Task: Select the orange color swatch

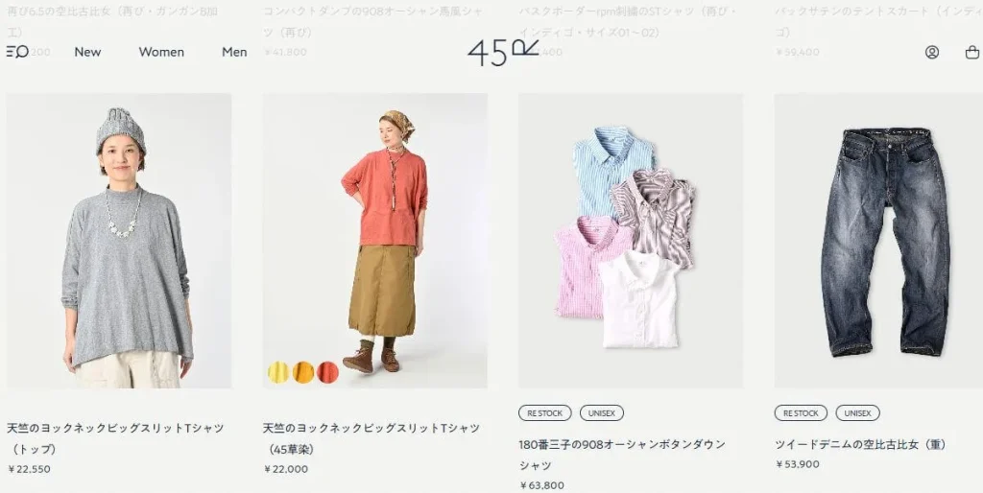Action: (x=302, y=372)
